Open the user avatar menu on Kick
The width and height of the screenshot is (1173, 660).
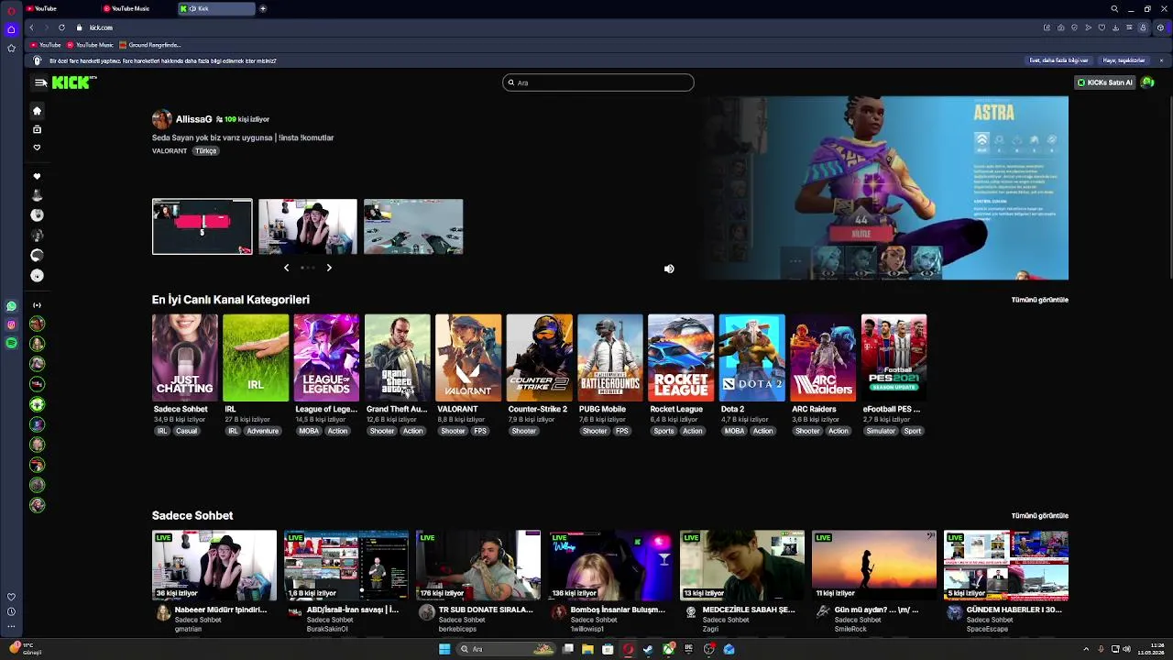(1147, 82)
